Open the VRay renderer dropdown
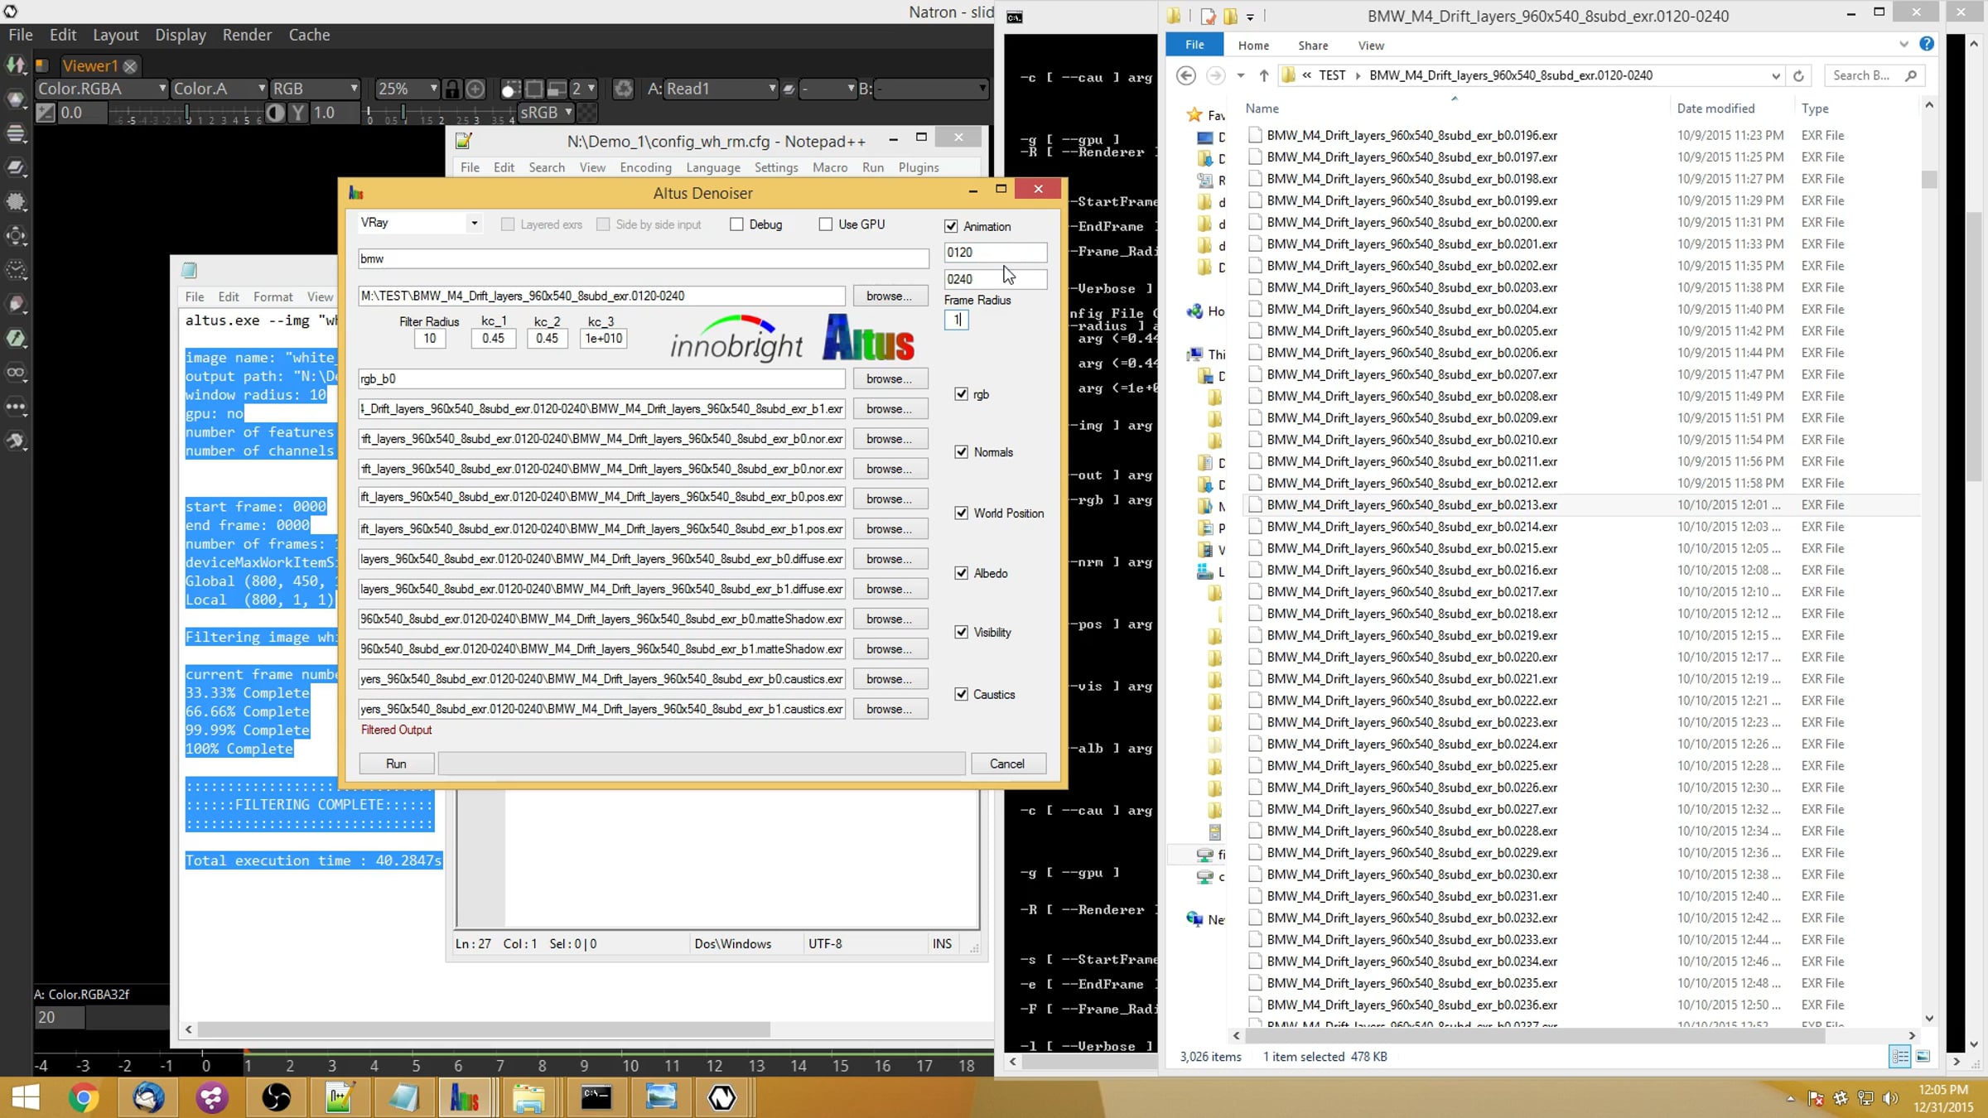This screenshot has width=1988, height=1118. (x=420, y=223)
